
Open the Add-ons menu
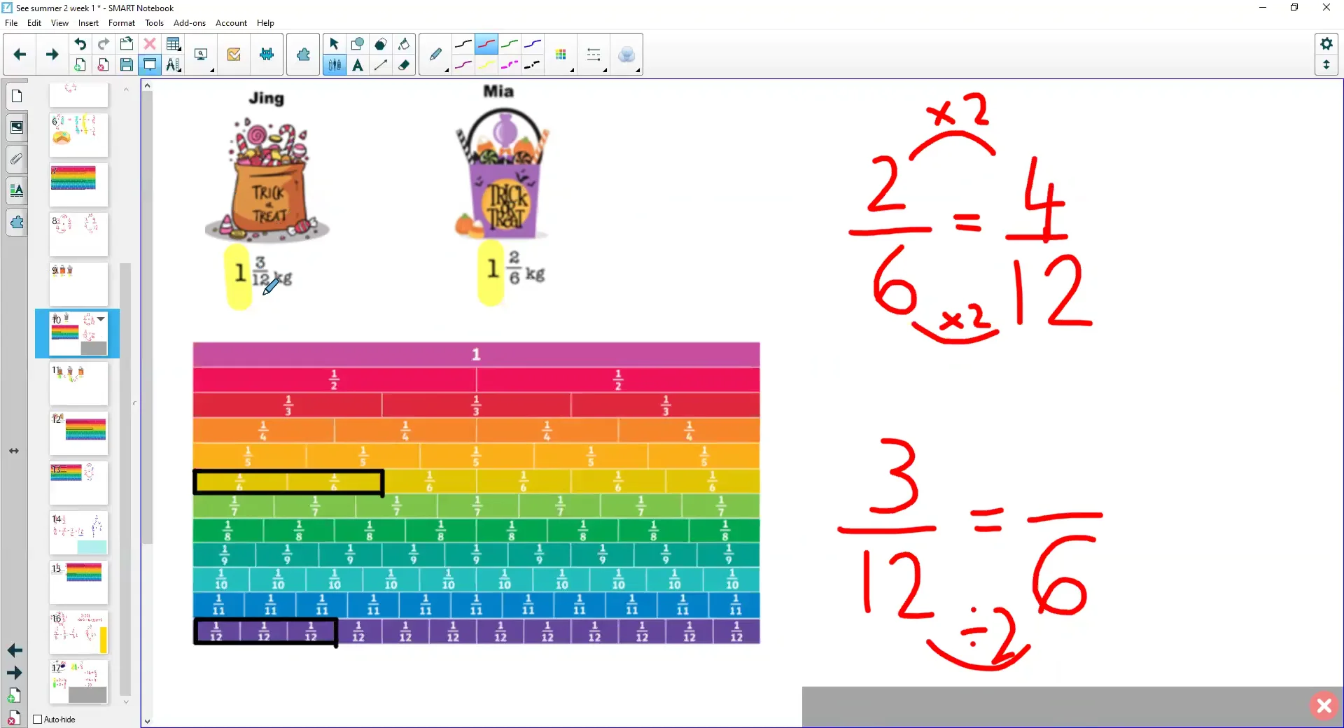190,23
